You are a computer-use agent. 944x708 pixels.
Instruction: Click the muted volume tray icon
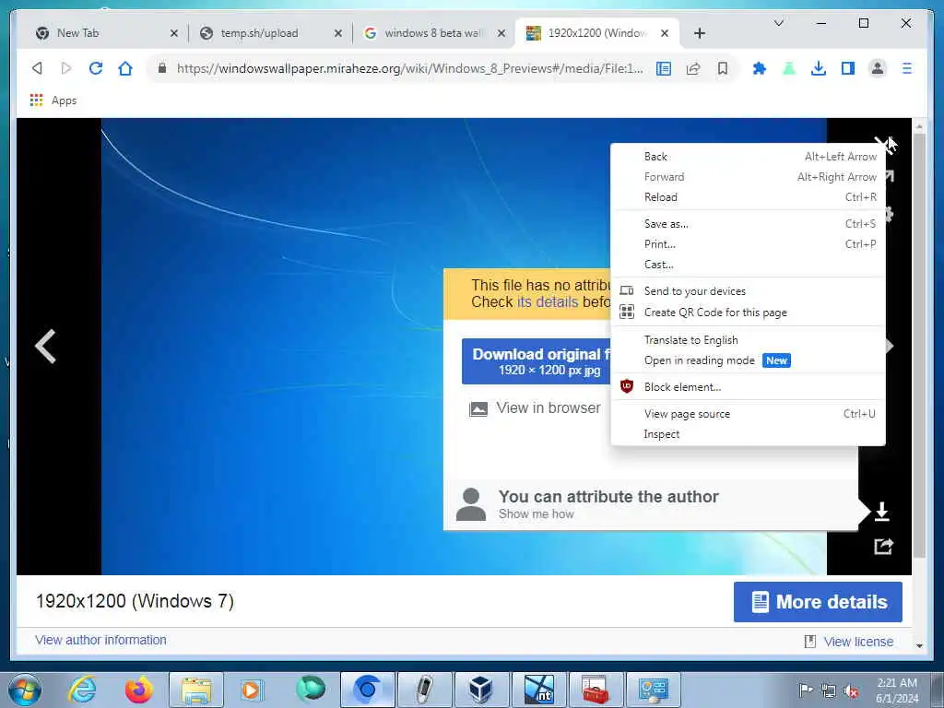851,691
